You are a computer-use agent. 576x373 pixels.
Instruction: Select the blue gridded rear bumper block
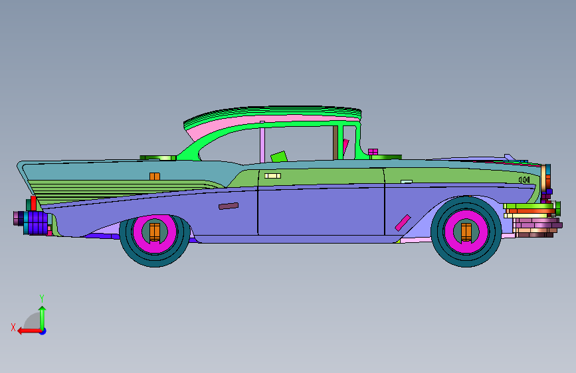point(38,223)
